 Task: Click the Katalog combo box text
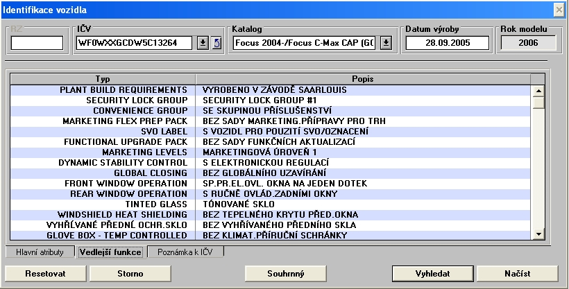[305, 43]
